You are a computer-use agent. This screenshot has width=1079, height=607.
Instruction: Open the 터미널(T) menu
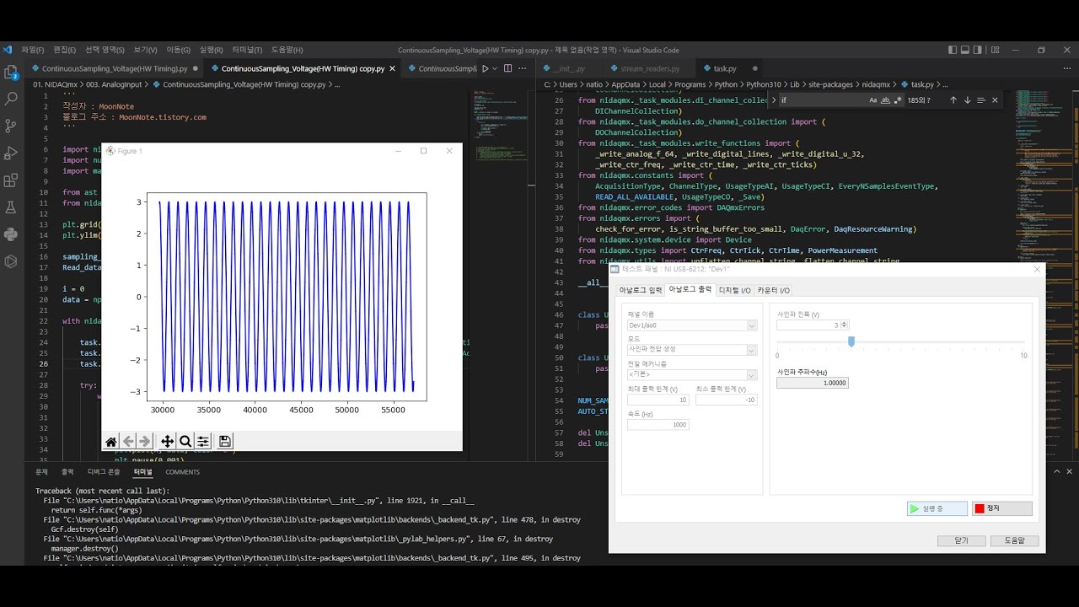[x=247, y=50]
